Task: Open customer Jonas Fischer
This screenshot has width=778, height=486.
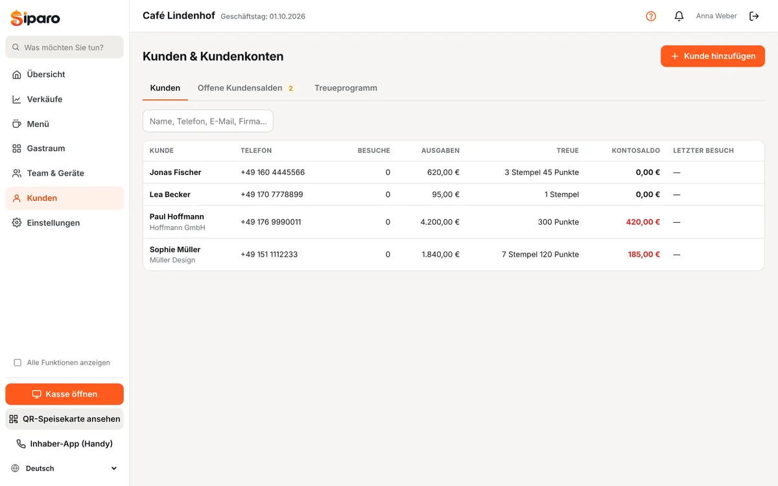Action: point(176,172)
